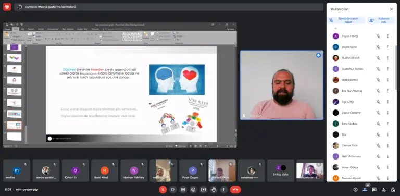Toggle captions in the bottom bar
Image resolution: width=400 pixels, height=196 pixels.
pos(183,190)
